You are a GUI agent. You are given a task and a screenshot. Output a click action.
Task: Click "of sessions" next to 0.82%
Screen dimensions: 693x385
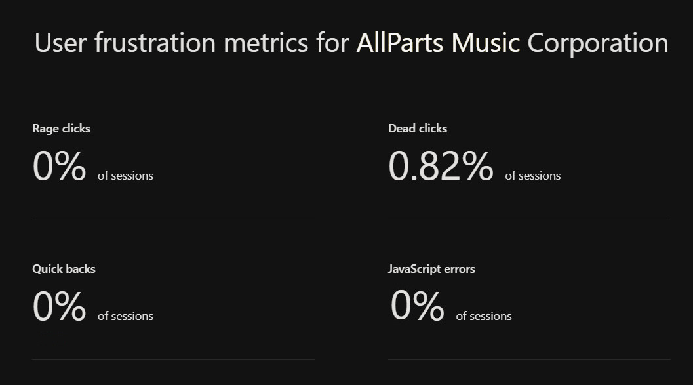coord(533,176)
